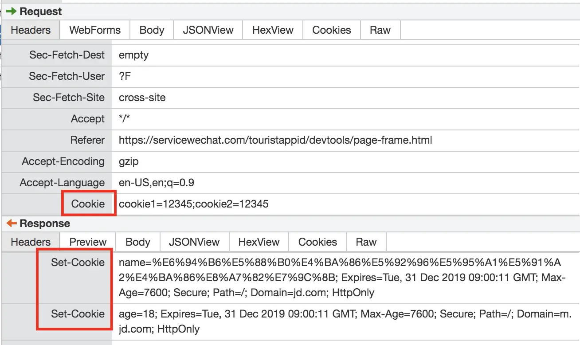This screenshot has width=580, height=345.
Task: Select the Request HexView tab
Action: tap(273, 30)
